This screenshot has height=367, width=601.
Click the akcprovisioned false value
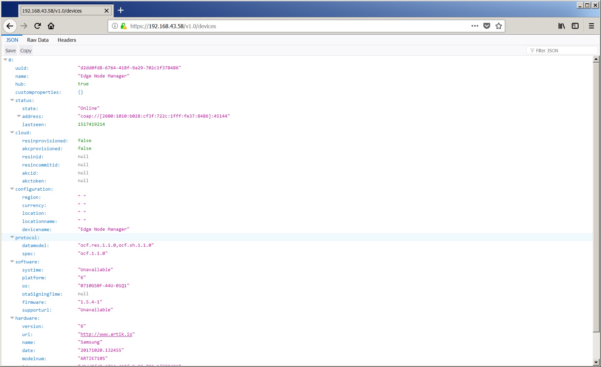pos(85,148)
